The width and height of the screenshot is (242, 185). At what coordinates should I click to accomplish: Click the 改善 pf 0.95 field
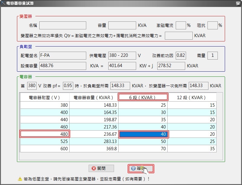[x=68, y=86]
